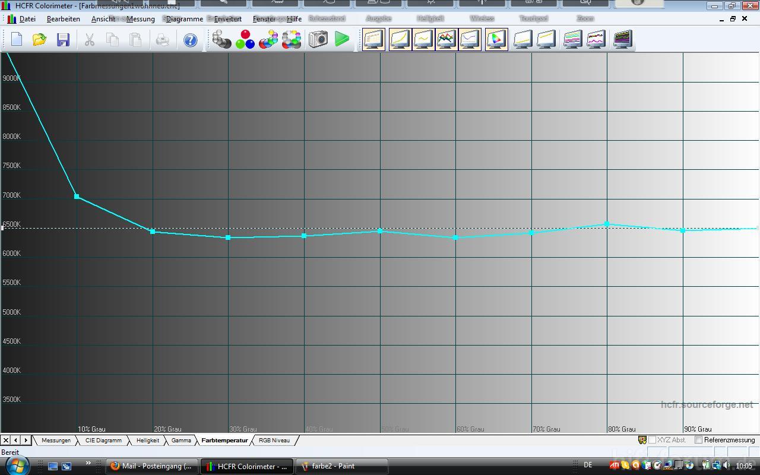The image size is (760, 475).
Task: Open a file using the folder icon
Action: (39, 40)
